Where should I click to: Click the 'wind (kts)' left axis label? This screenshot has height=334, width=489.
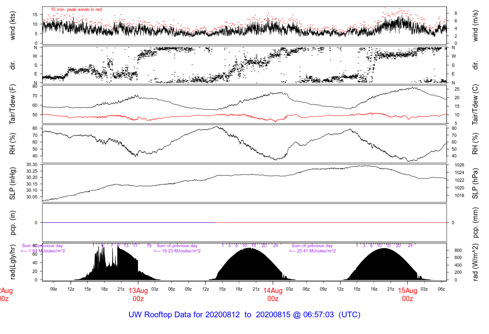tap(13, 25)
